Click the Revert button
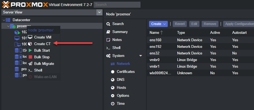254x110 pixels. pos(180,24)
